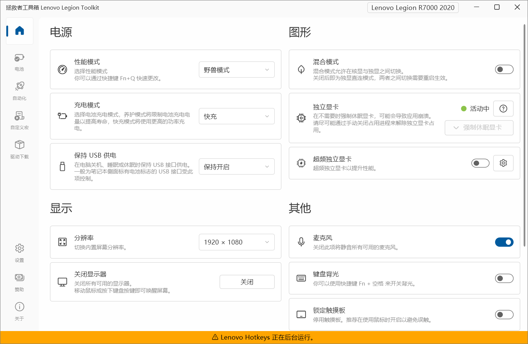Click the 保持 USB 供电 title text
The image size is (528, 344).
[95, 155]
